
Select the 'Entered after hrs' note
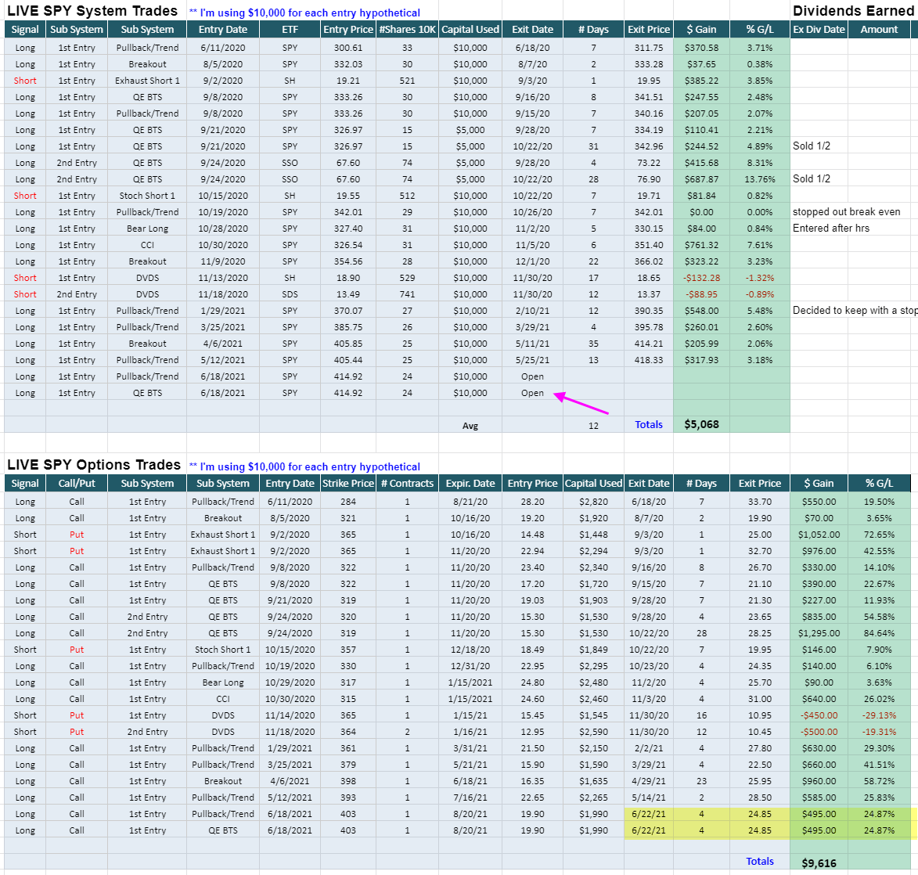(831, 229)
